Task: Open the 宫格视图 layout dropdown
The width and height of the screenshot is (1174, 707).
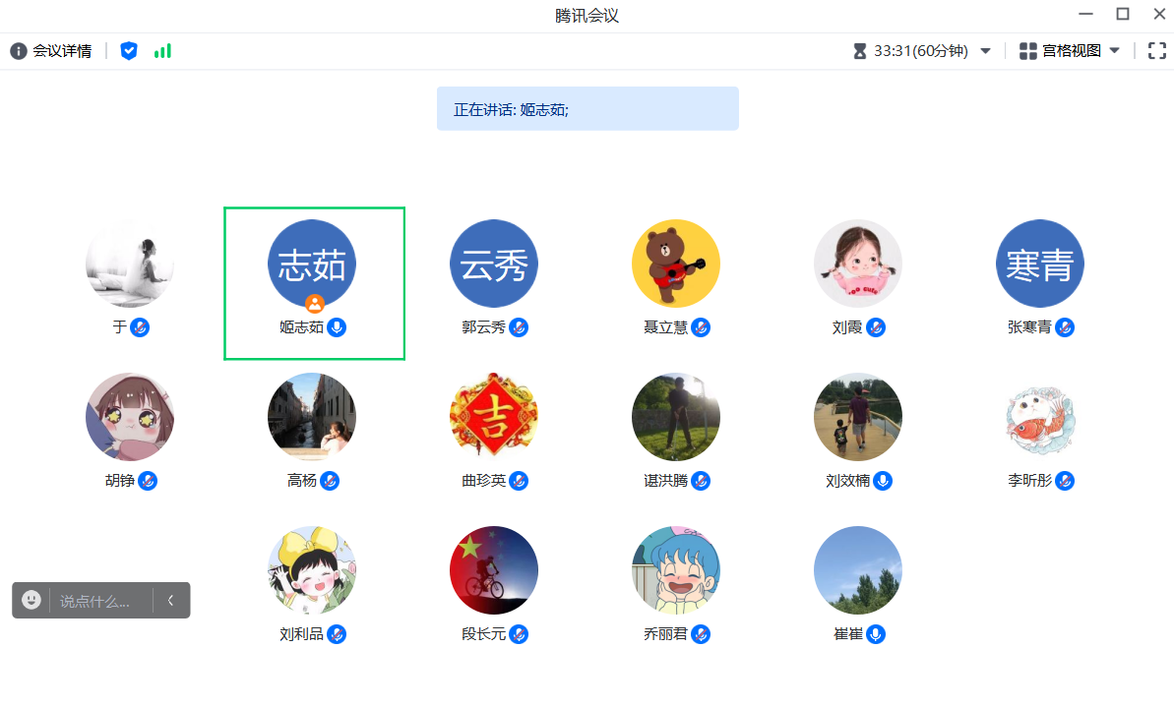Action: 1070,51
